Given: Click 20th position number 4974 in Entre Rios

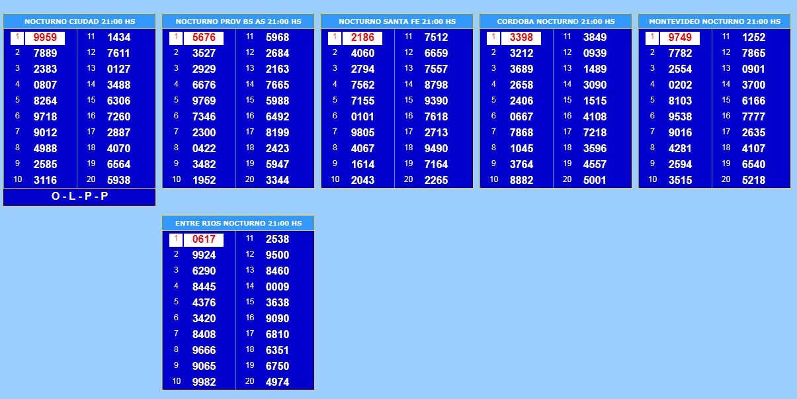Looking at the screenshot, I should click(x=277, y=382).
